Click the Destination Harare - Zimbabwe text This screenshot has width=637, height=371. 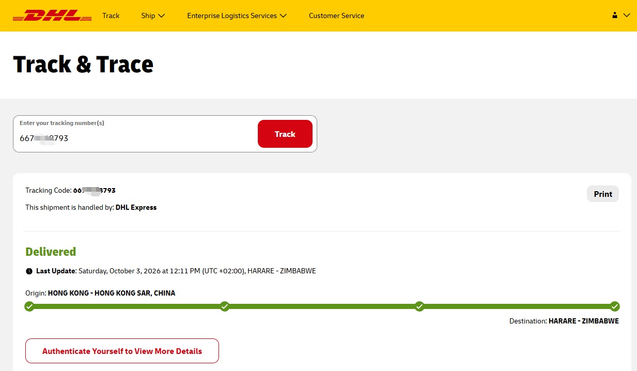pyautogui.click(x=564, y=321)
